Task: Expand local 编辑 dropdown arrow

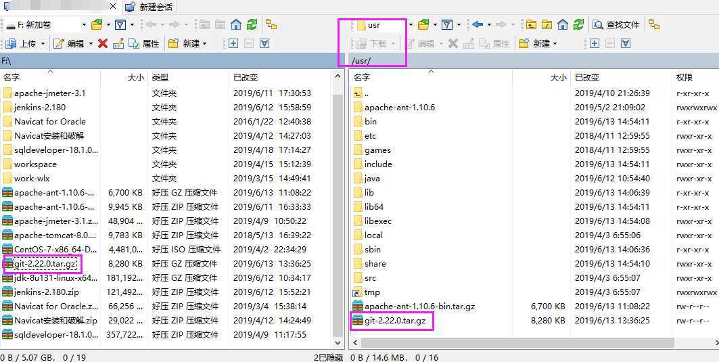Action: click(x=91, y=44)
